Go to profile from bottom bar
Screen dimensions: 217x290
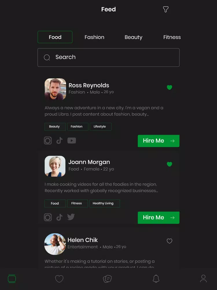coord(203,278)
